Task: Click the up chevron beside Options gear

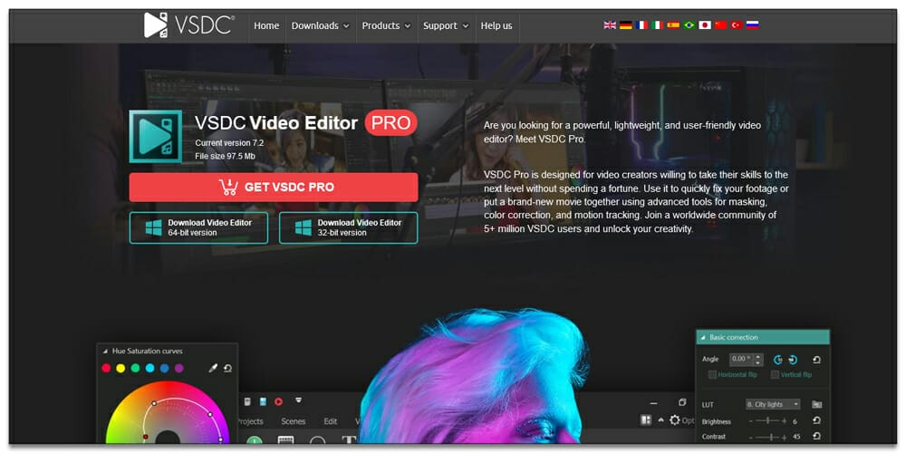Action: pyautogui.click(x=660, y=420)
